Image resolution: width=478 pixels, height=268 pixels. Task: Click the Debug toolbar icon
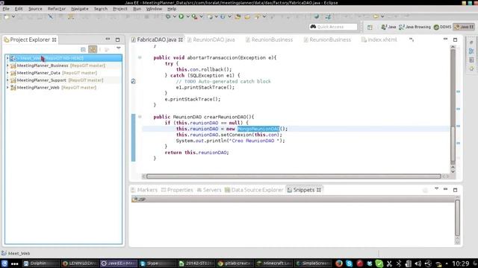(x=168, y=16)
